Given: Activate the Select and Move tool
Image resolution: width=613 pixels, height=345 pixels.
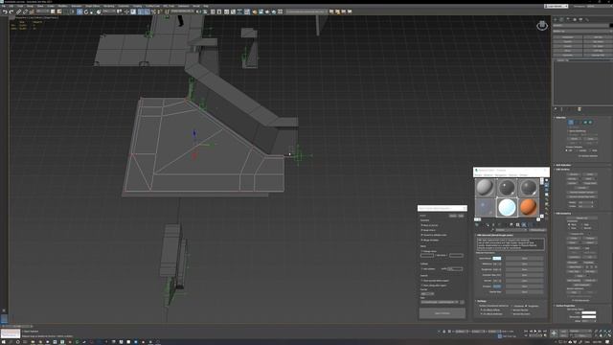Looking at the screenshot, I should click(x=79, y=11).
